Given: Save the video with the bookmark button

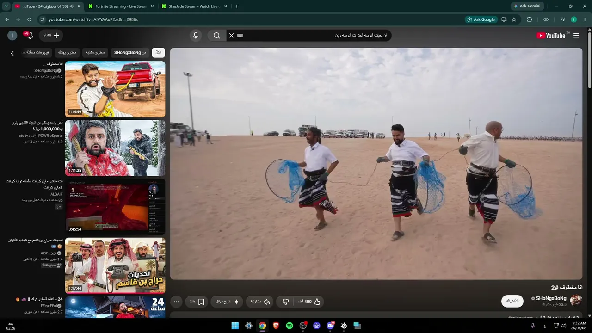Looking at the screenshot, I should pyautogui.click(x=197, y=302).
